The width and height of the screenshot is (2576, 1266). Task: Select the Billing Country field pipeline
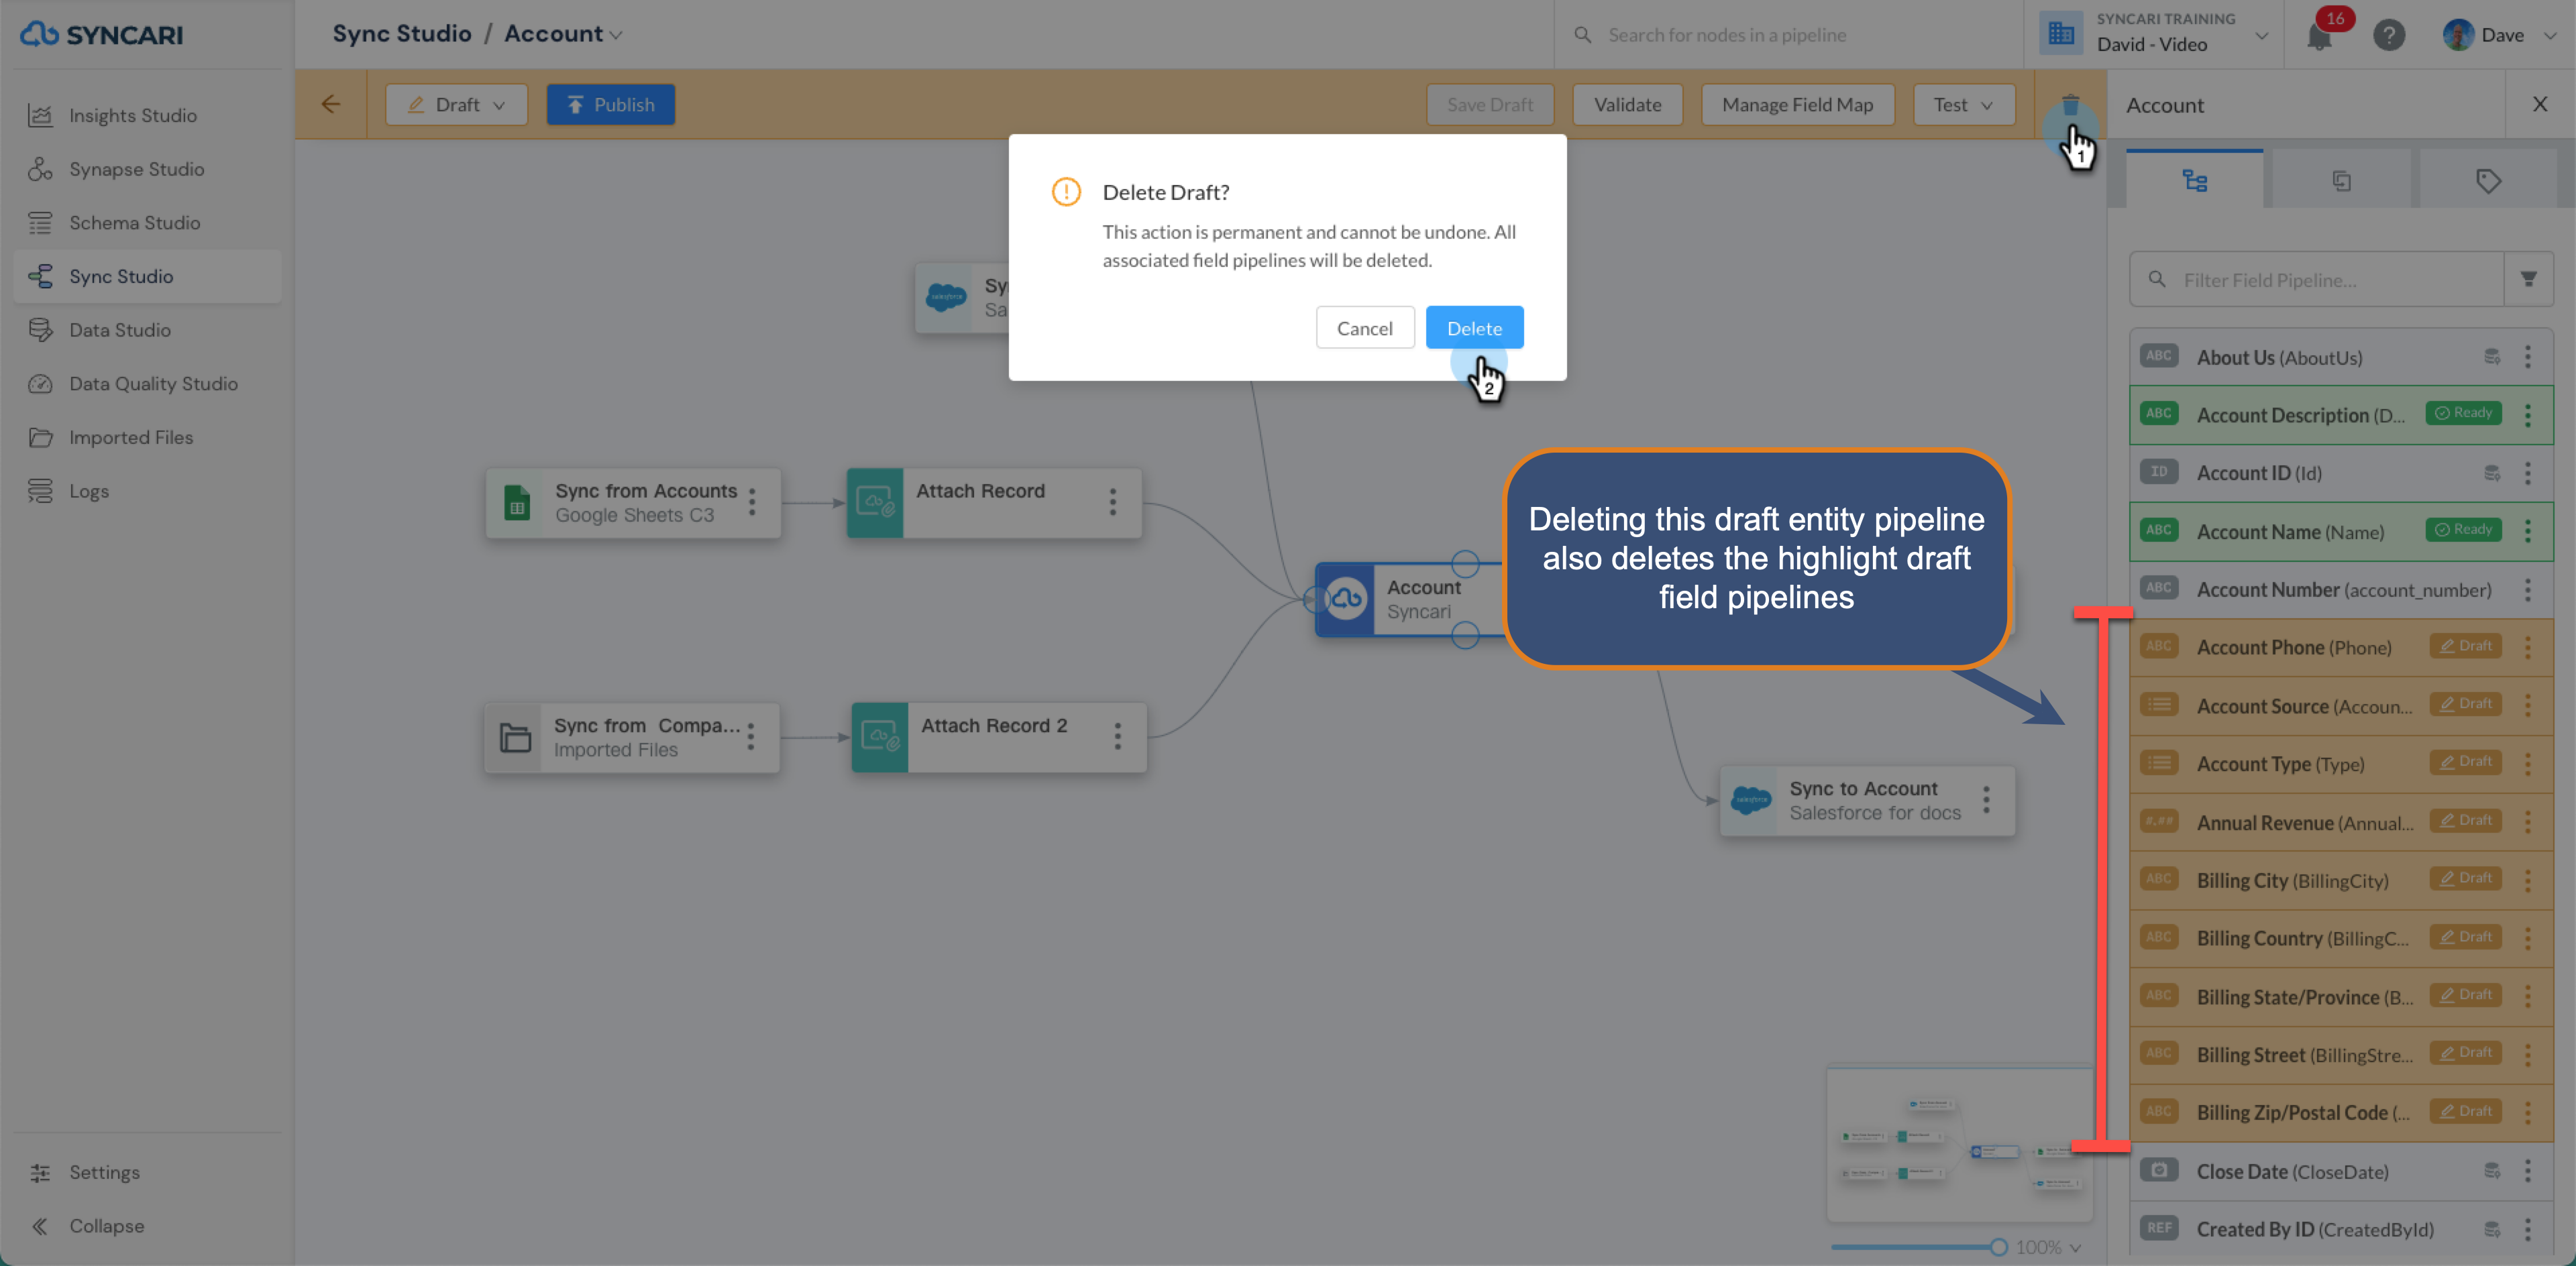coord(2341,938)
